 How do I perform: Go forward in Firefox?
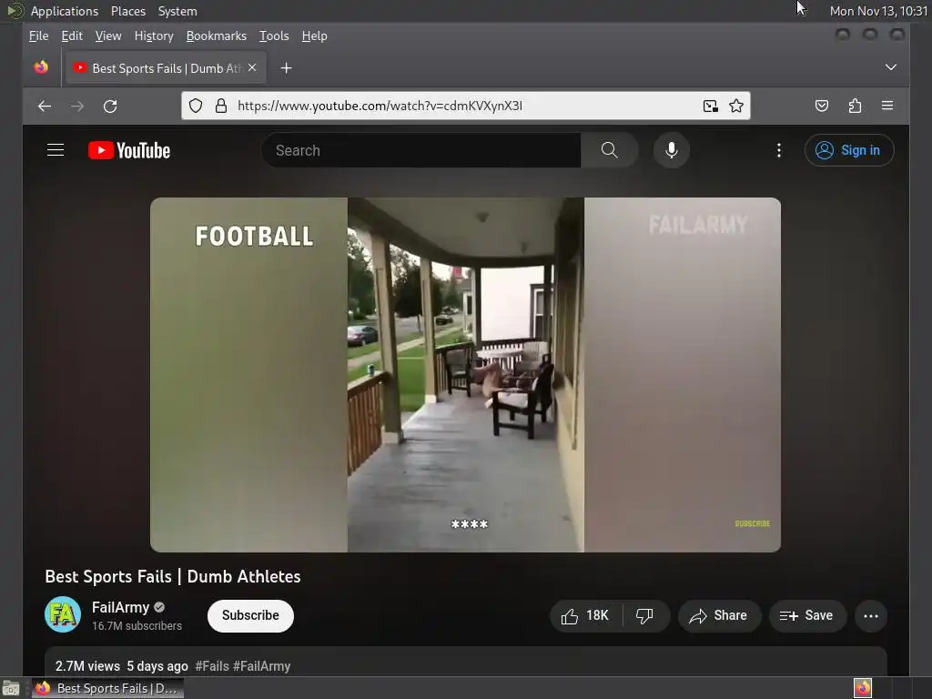77,106
